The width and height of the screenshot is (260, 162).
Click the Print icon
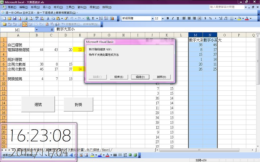point(26,18)
